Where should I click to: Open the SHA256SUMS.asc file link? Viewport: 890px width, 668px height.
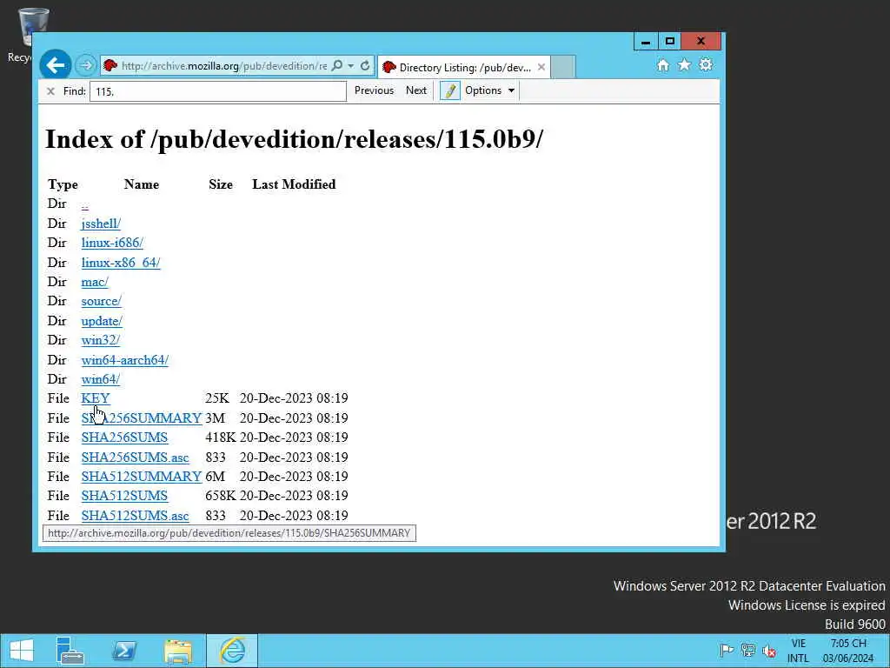[135, 458]
